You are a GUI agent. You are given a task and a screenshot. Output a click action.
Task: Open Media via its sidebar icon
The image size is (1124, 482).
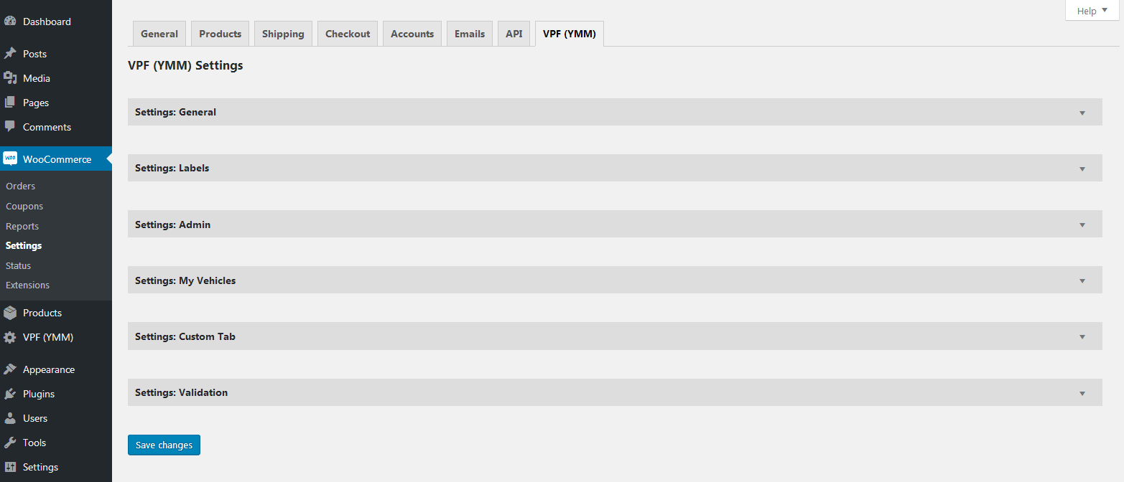pyautogui.click(x=10, y=78)
